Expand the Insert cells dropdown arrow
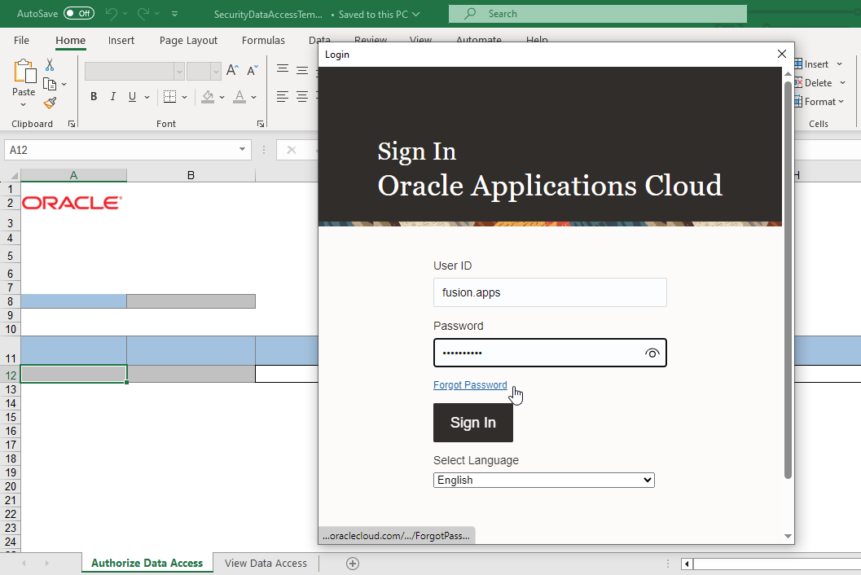861x575 pixels. coord(840,64)
